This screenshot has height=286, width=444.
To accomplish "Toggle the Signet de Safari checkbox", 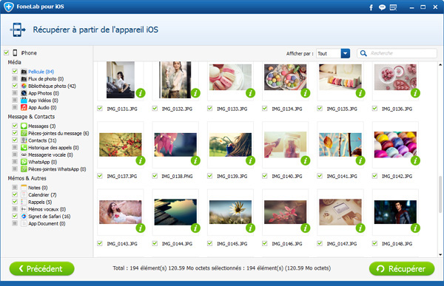I will point(15,216).
